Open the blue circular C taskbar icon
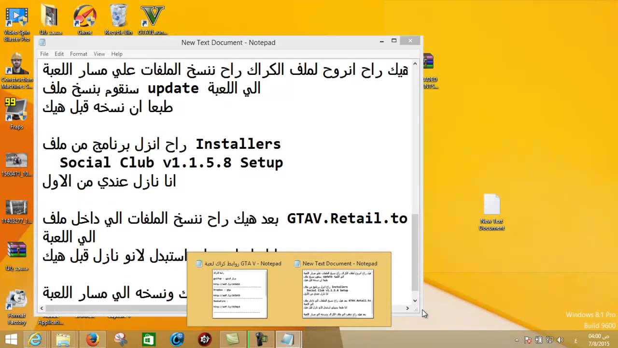 tap(177, 339)
